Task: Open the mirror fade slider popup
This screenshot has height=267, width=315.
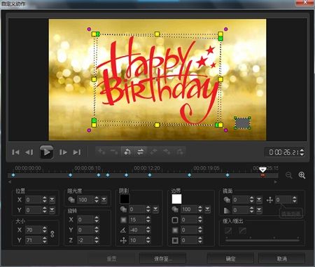Action: pyautogui.click(x=259, y=210)
